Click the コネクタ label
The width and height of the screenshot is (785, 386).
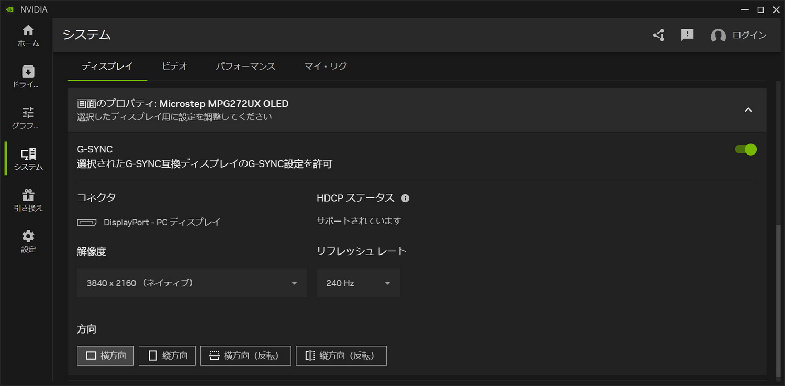click(96, 198)
